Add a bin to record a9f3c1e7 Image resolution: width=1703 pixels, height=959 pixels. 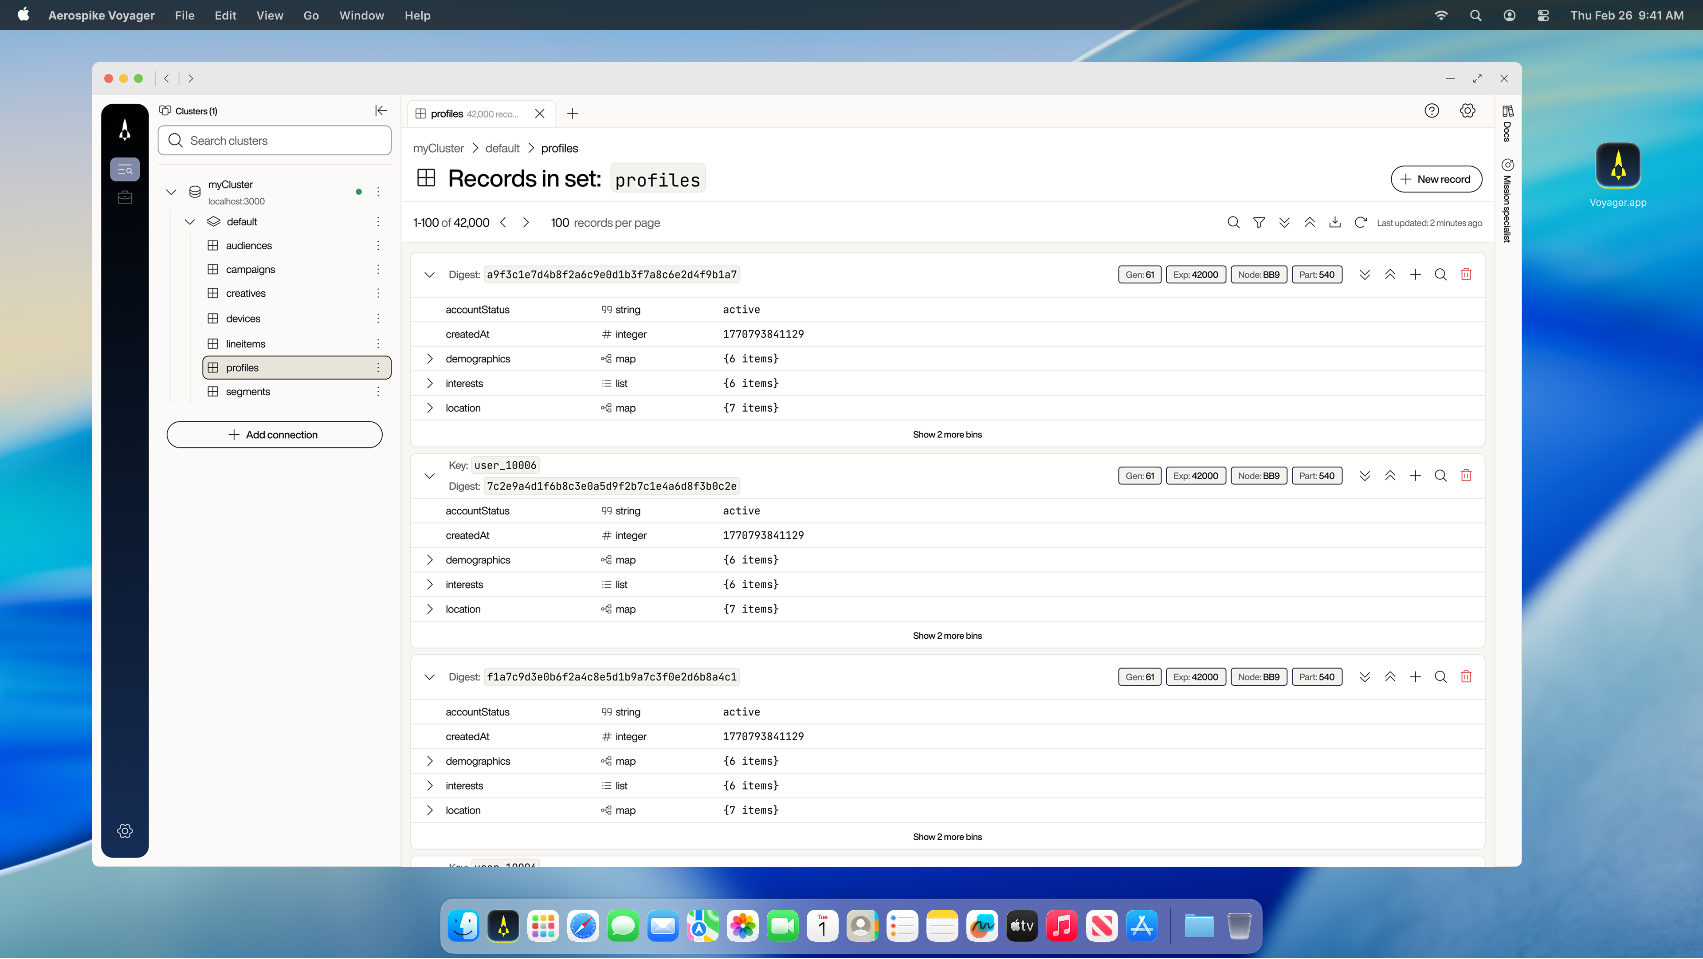pyautogui.click(x=1415, y=275)
